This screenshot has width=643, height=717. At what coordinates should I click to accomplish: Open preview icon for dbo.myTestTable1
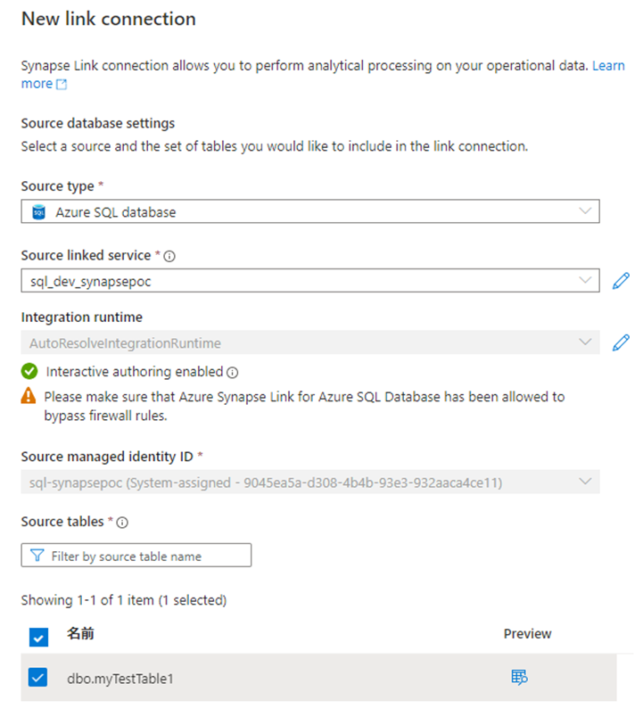point(519,678)
